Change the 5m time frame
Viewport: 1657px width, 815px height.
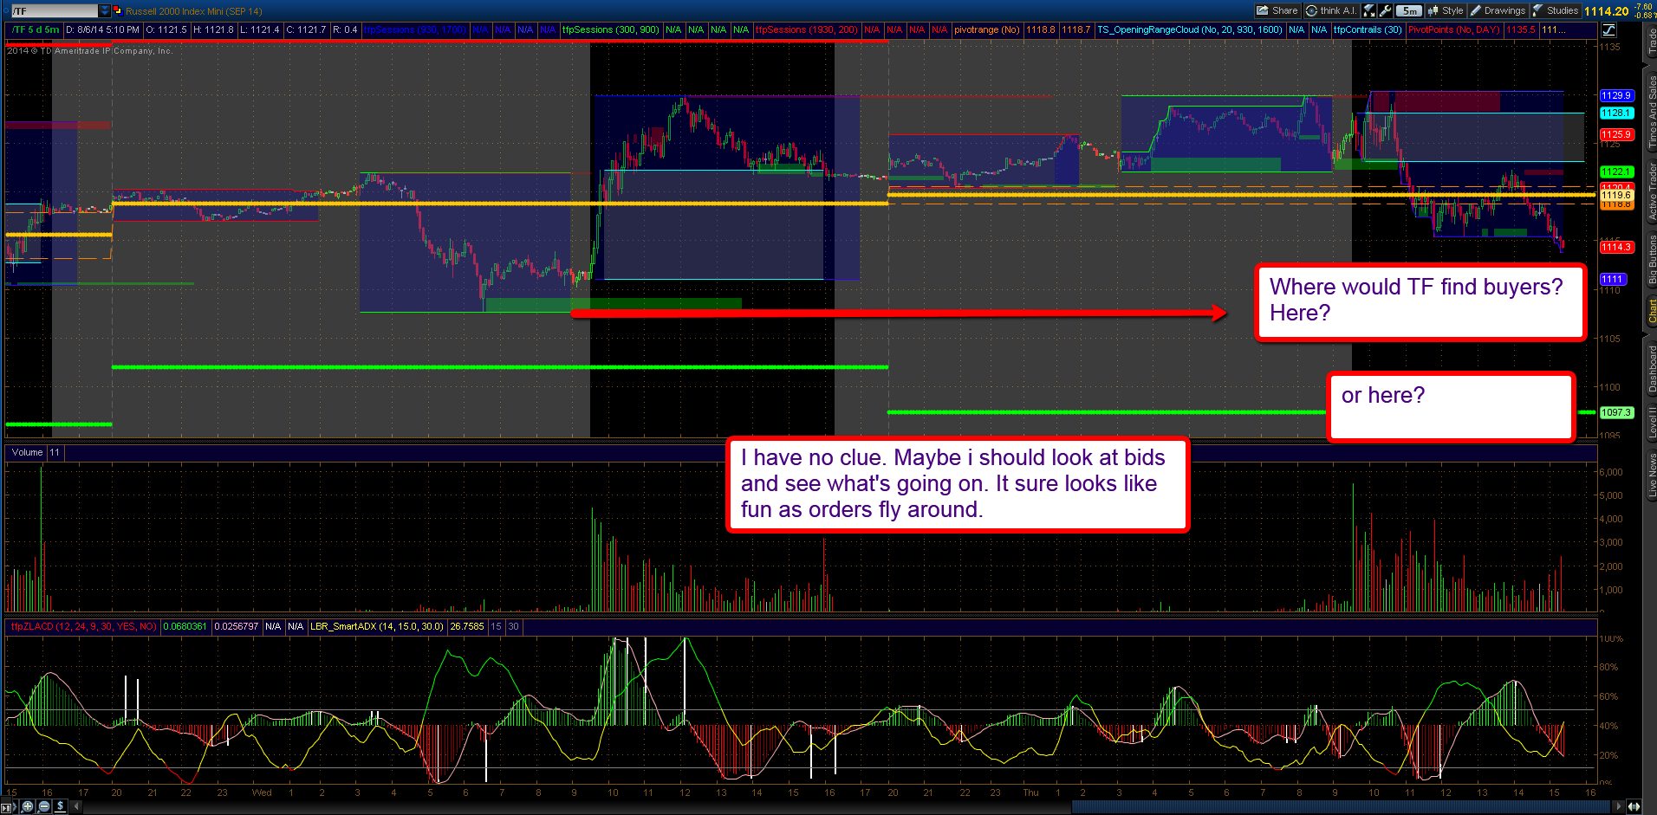pos(1409,10)
